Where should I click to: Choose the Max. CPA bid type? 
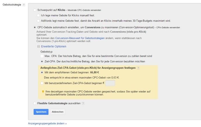42,56
